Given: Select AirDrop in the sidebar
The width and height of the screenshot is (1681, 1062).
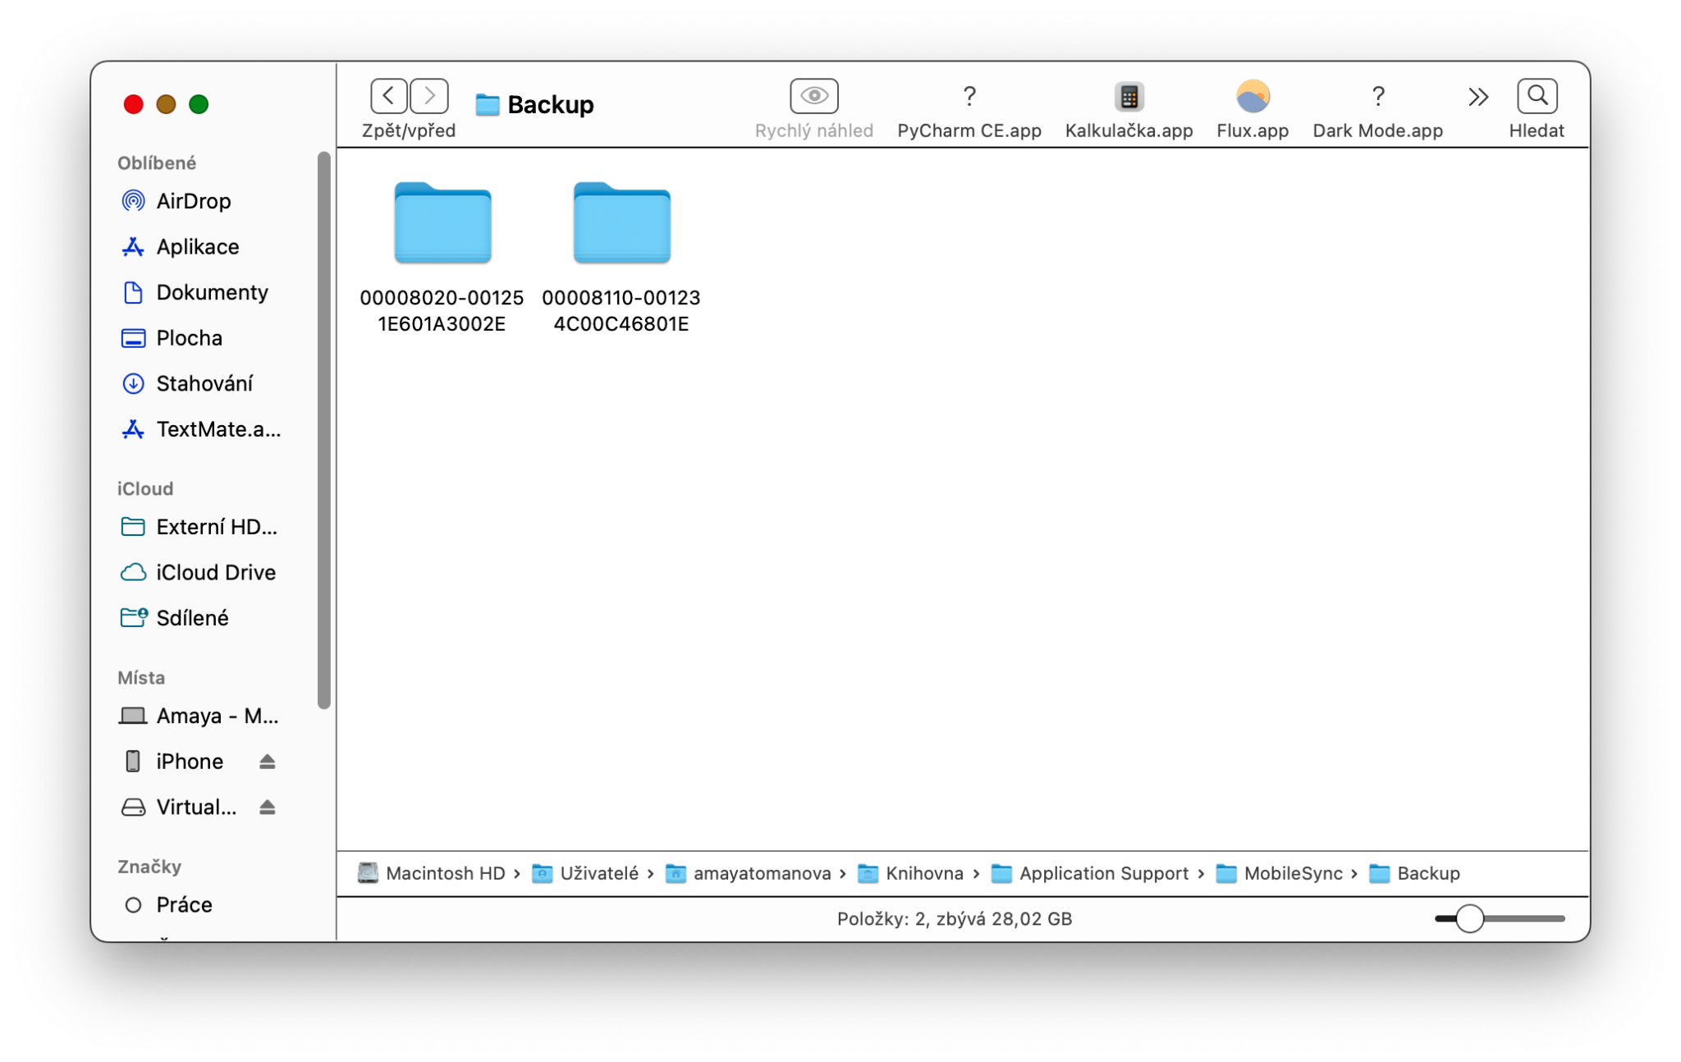Looking at the screenshot, I should click(x=195, y=200).
